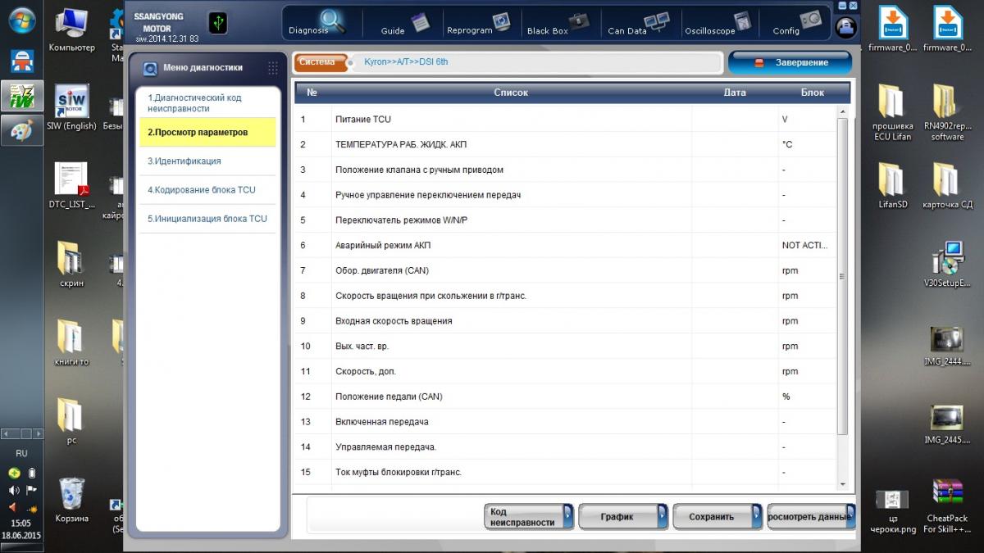984x553 pixels.
Task: Switch to Paint in the taskbar
Action: click(x=22, y=131)
